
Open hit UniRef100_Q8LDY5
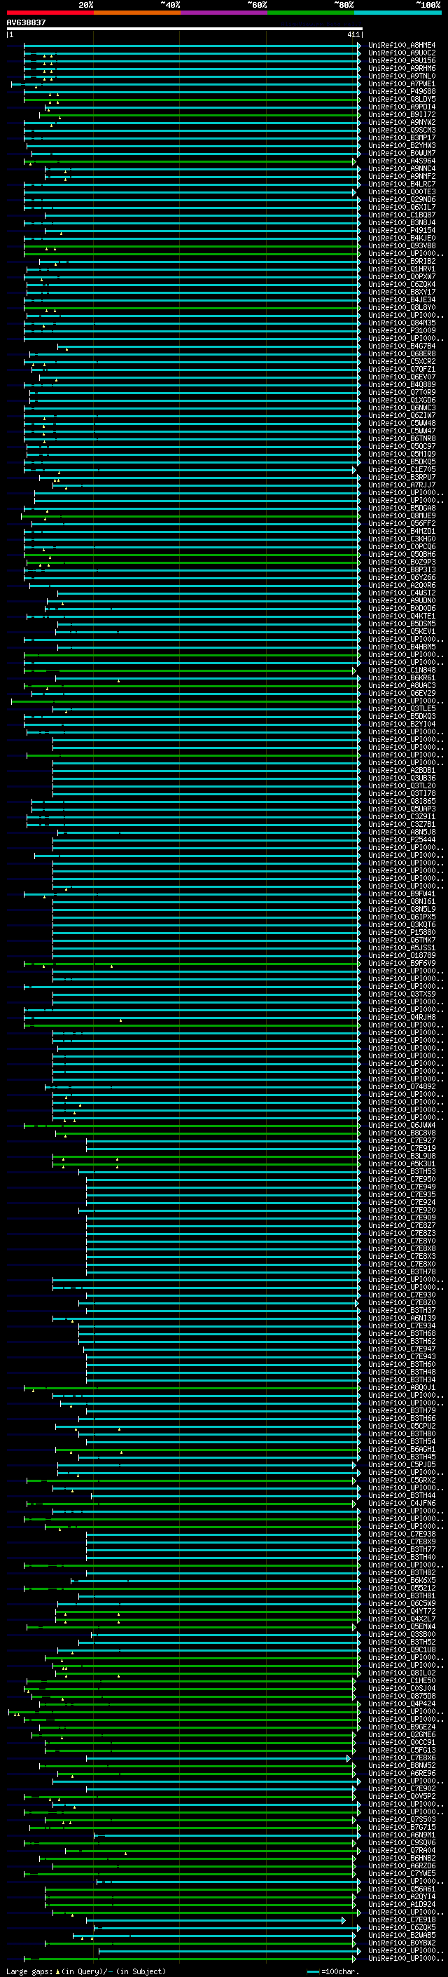click(x=401, y=99)
